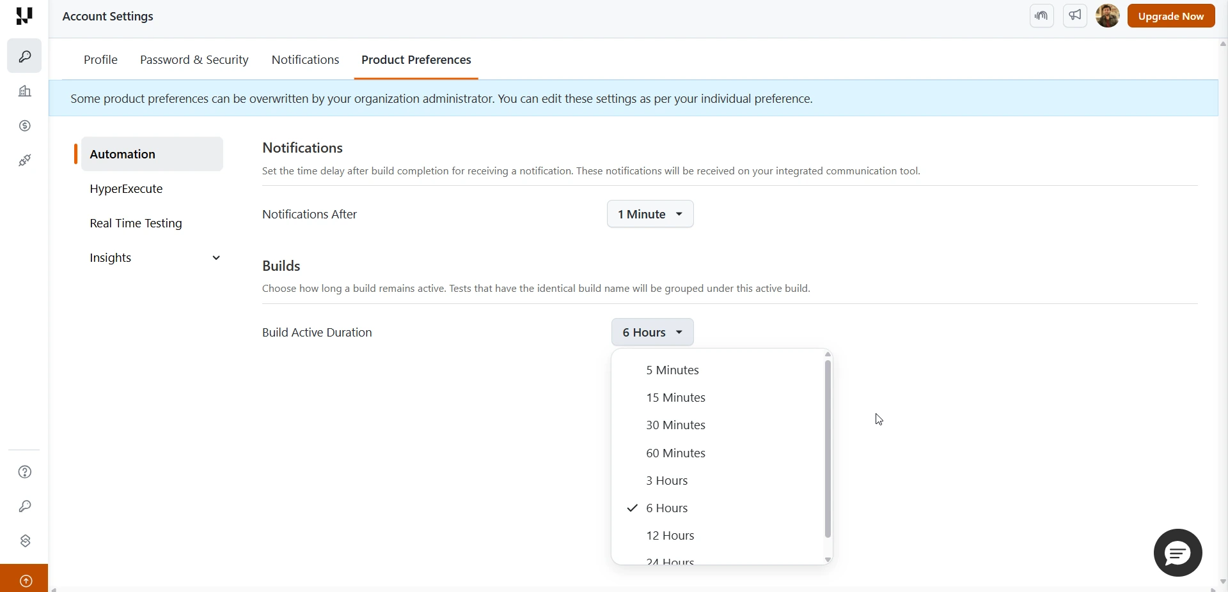The width and height of the screenshot is (1228, 592).
Task: Select Automation in the preferences list
Action: click(152, 154)
